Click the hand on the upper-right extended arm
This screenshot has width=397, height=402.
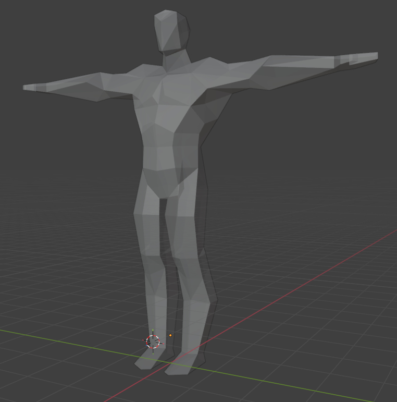[x=362, y=57]
